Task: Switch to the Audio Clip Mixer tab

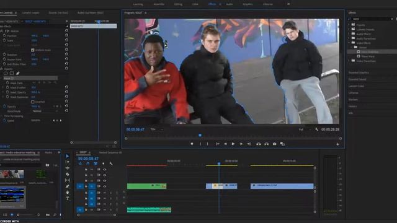Action: [x=91, y=12]
